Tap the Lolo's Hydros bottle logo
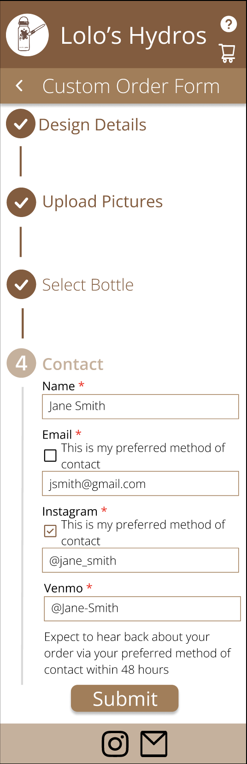The image size is (247, 764). [x=27, y=35]
